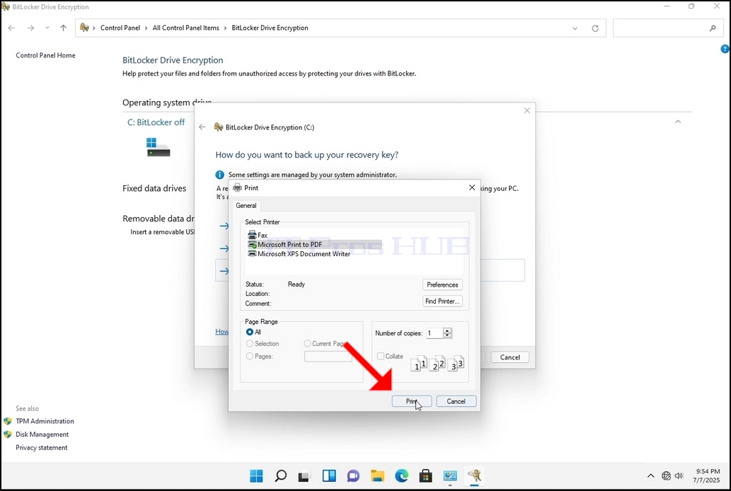Open Control Panel Home link
Image resolution: width=731 pixels, height=491 pixels.
[x=46, y=55]
